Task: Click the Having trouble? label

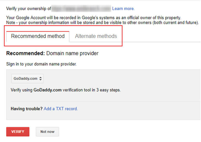Action: pos(26,109)
